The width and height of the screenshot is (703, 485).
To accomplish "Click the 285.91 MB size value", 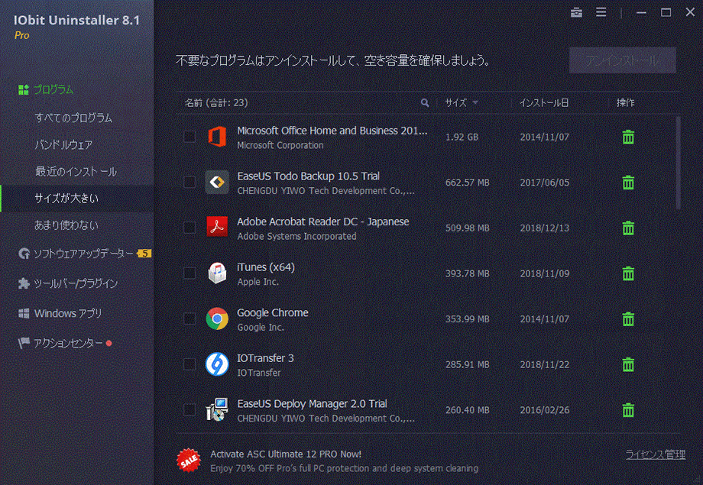I will 467,365.
